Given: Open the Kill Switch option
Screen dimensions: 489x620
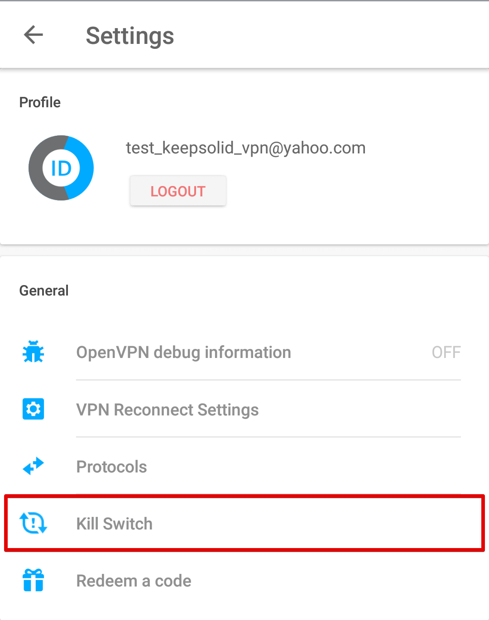Looking at the screenshot, I should tap(114, 524).
